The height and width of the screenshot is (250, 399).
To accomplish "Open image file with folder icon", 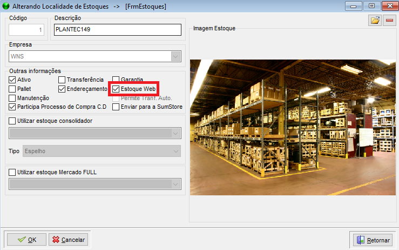I will pyautogui.click(x=375, y=20).
